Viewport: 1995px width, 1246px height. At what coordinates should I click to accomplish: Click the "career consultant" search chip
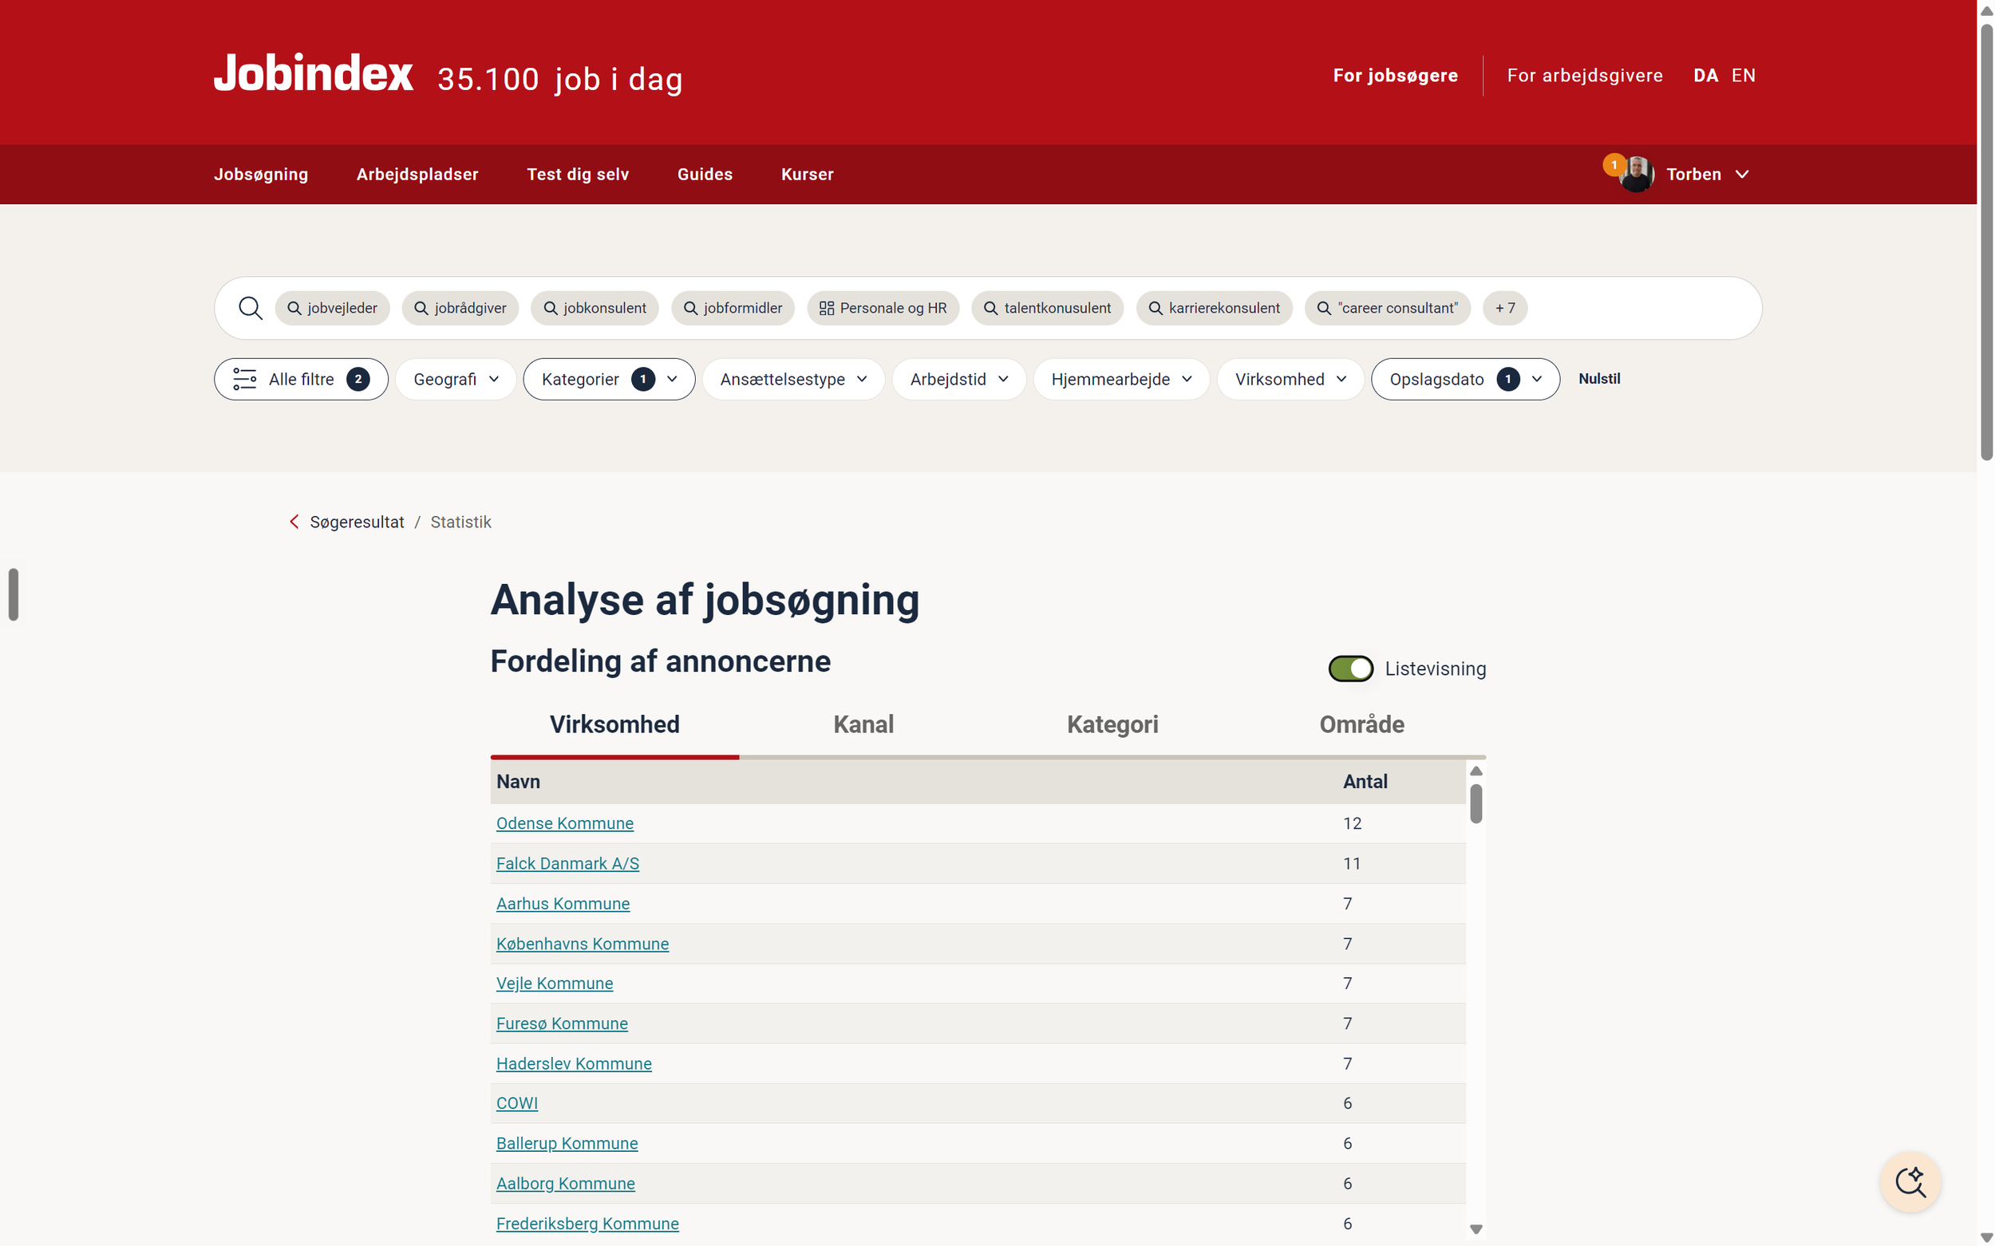point(1387,308)
